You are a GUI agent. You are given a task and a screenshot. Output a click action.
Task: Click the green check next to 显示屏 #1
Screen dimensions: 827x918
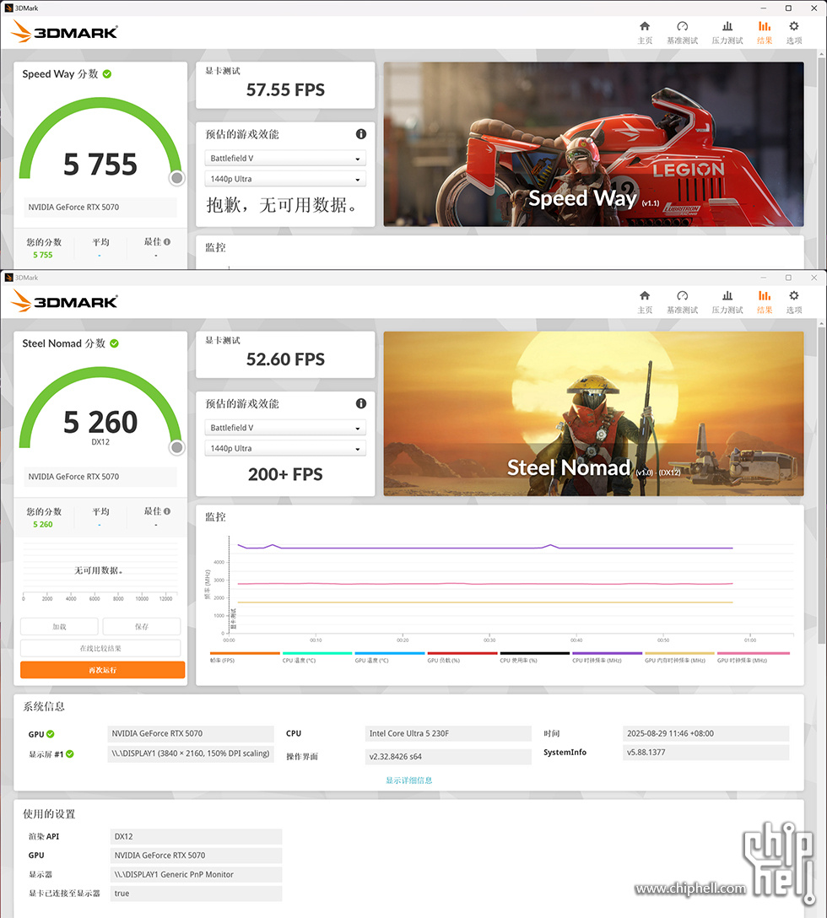pyautogui.click(x=70, y=754)
